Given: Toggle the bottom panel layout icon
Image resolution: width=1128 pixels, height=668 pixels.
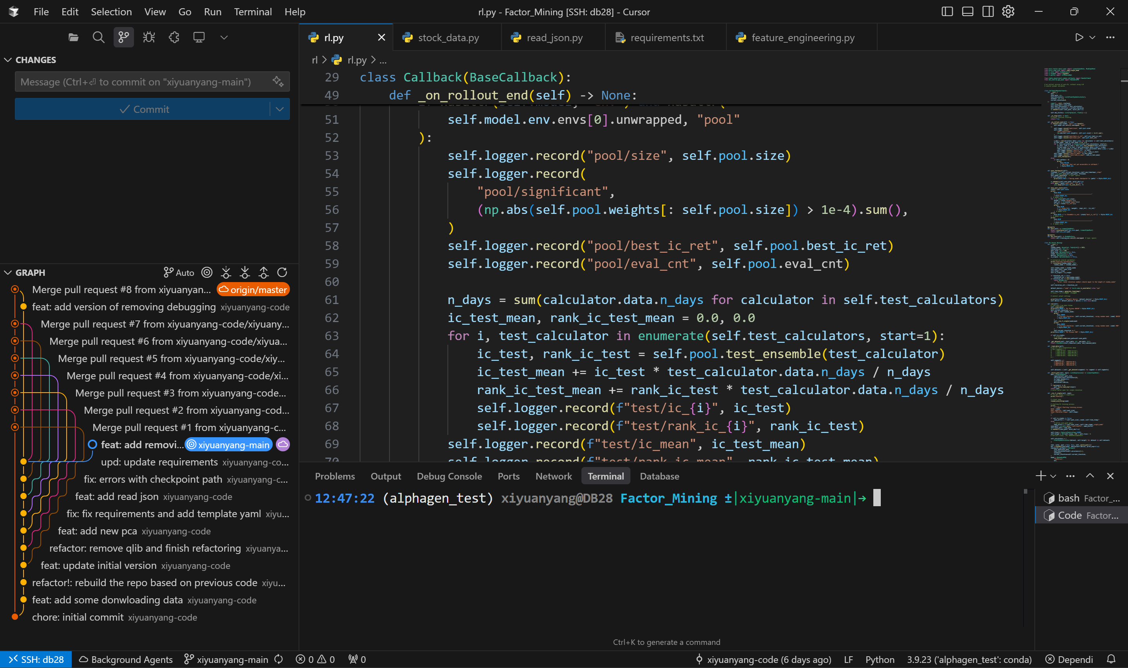Looking at the screenshot, I should (967, 12).
